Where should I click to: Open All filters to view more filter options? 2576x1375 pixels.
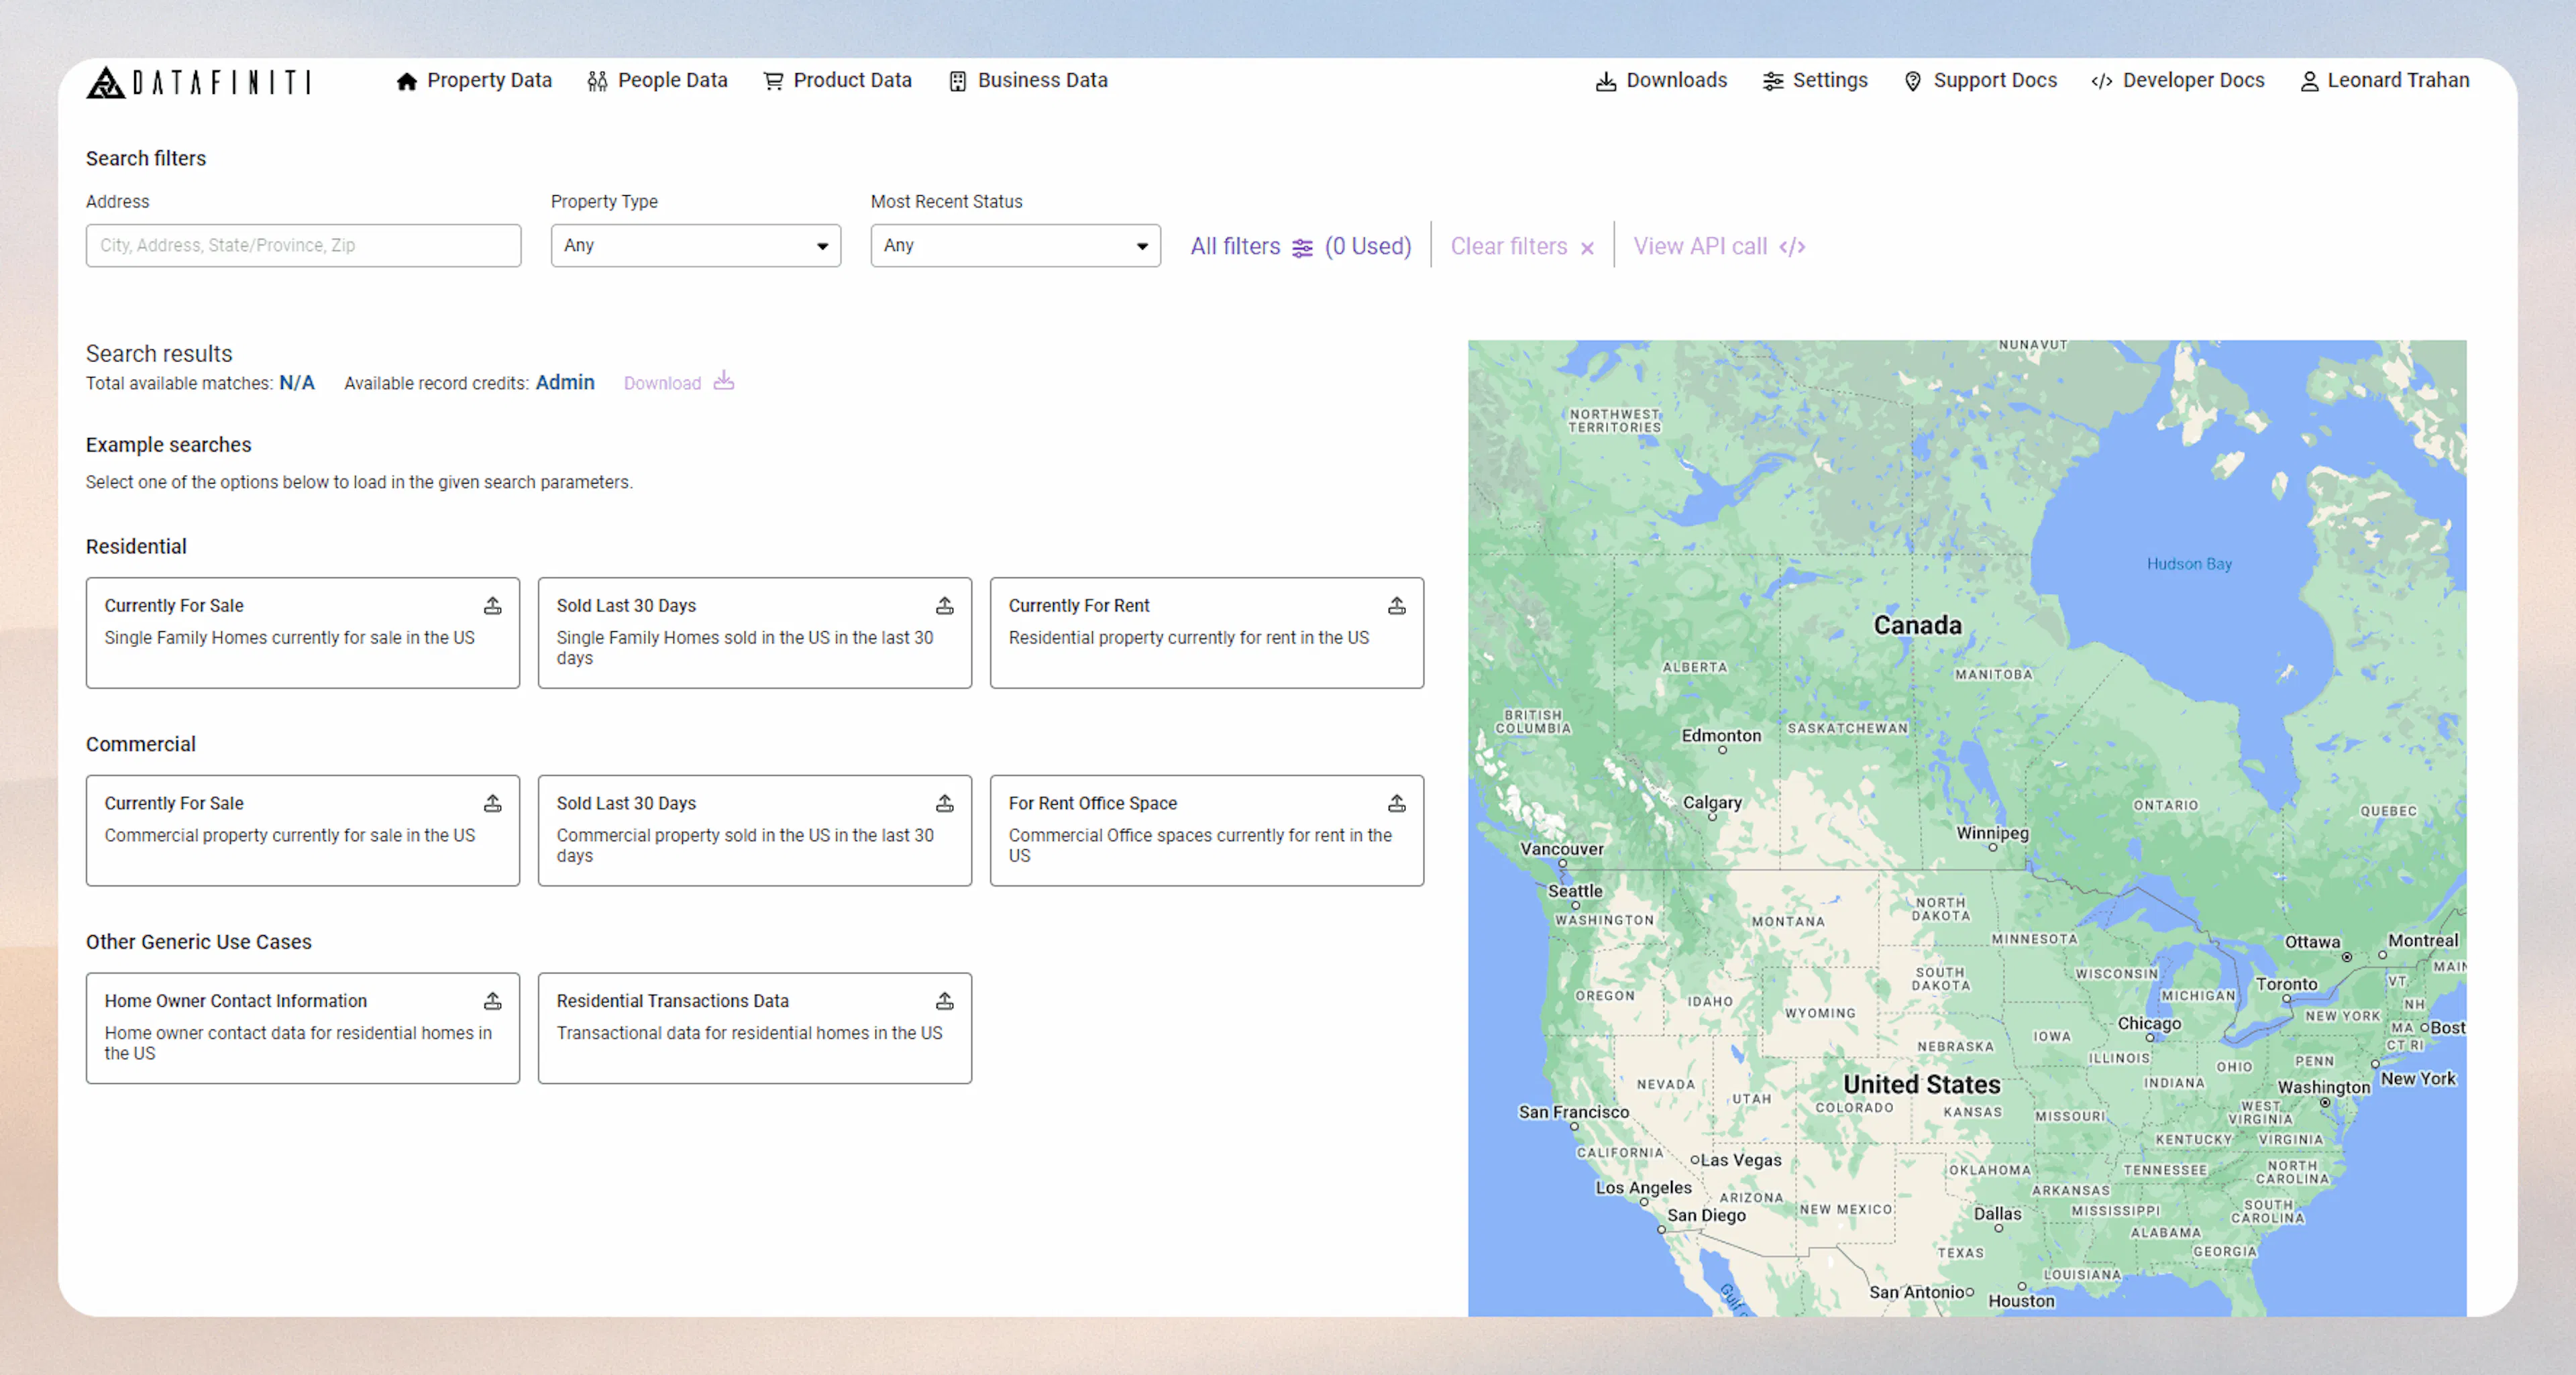pos(1235,246)
